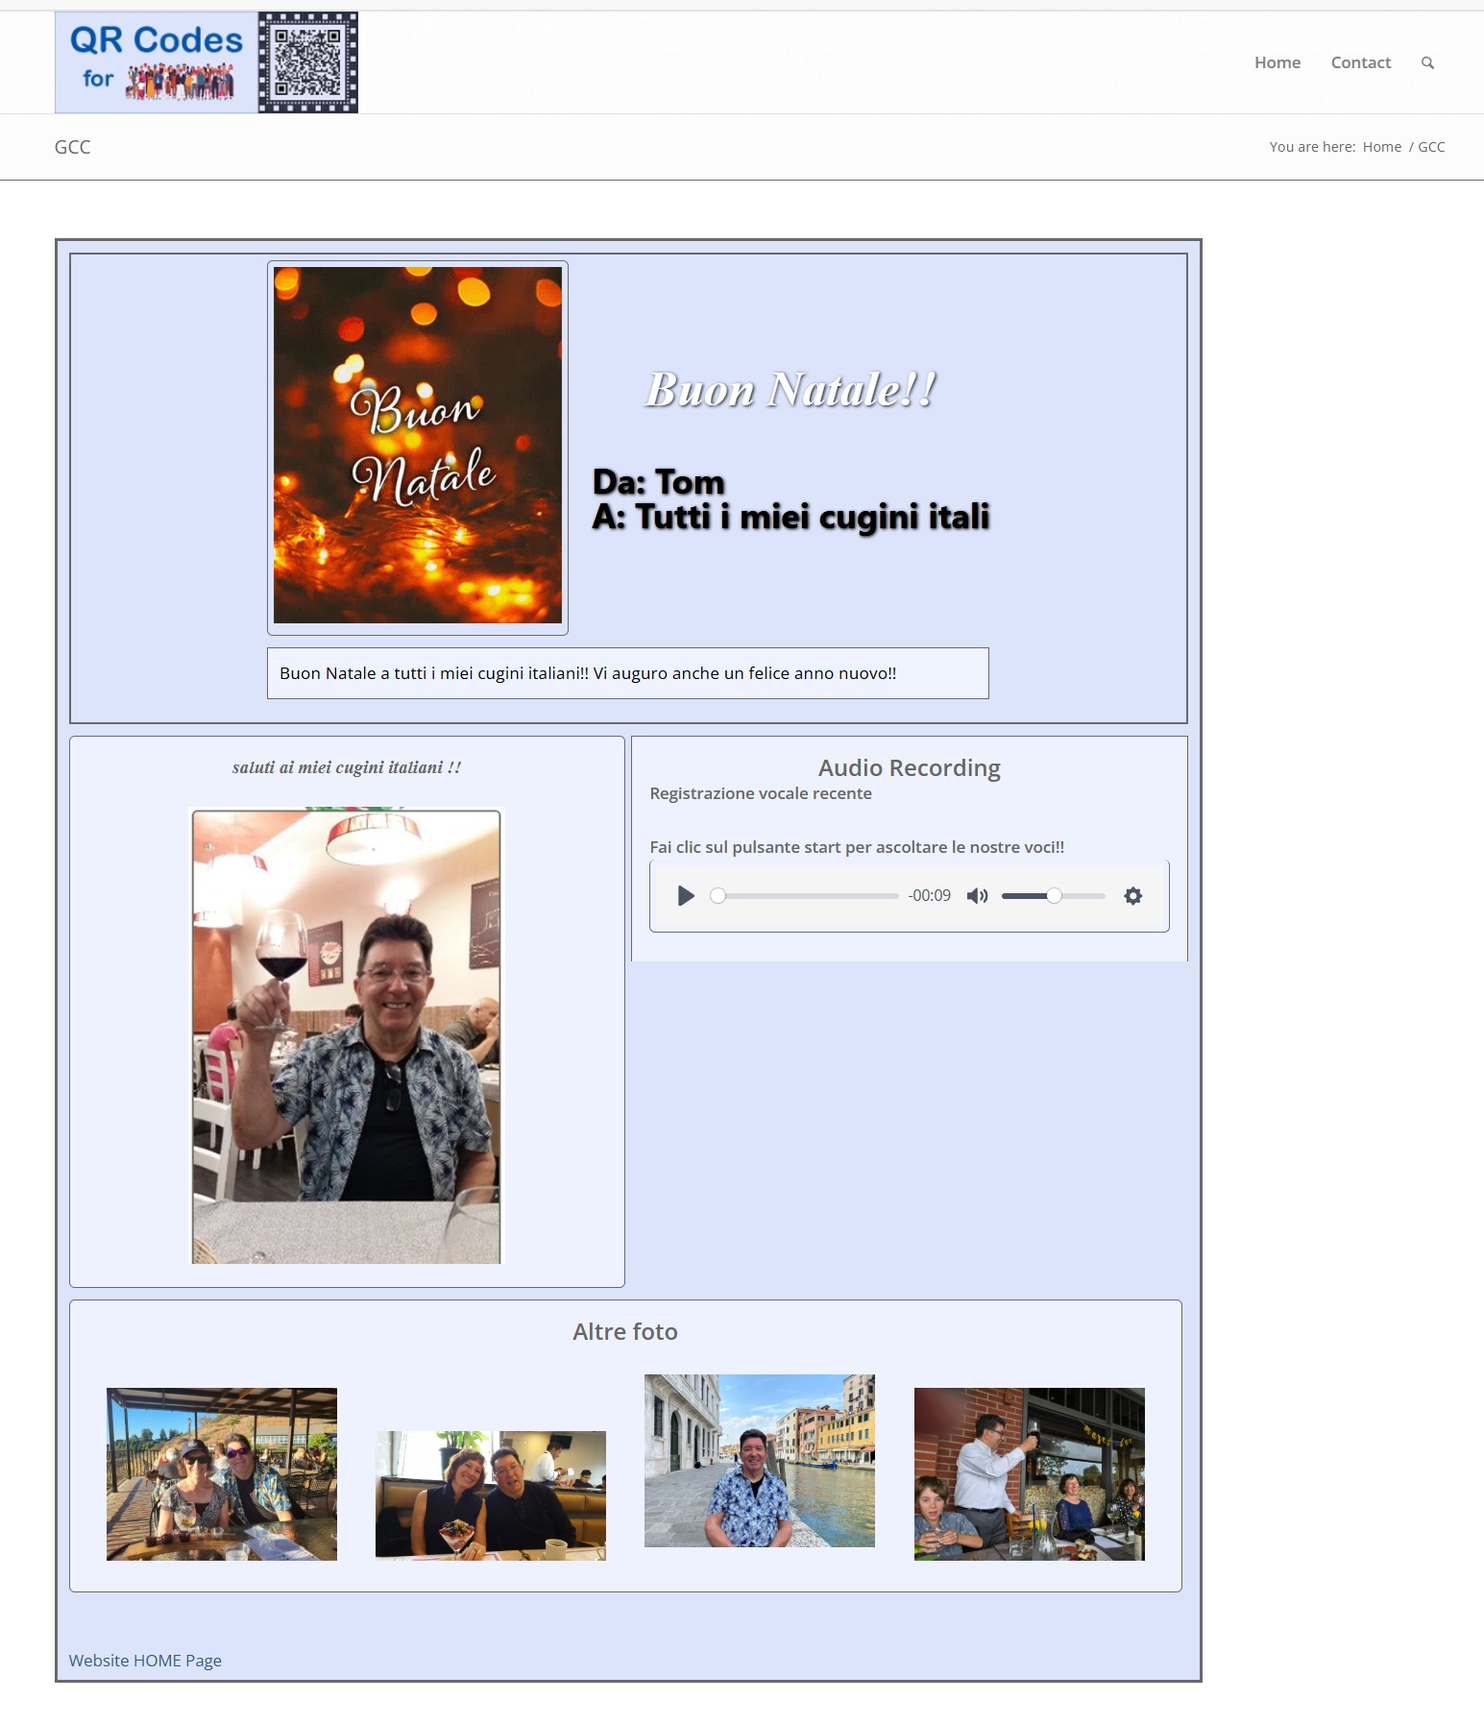Seek on the audio progress bar
1484x1724 pixels.
pos(807,896)
